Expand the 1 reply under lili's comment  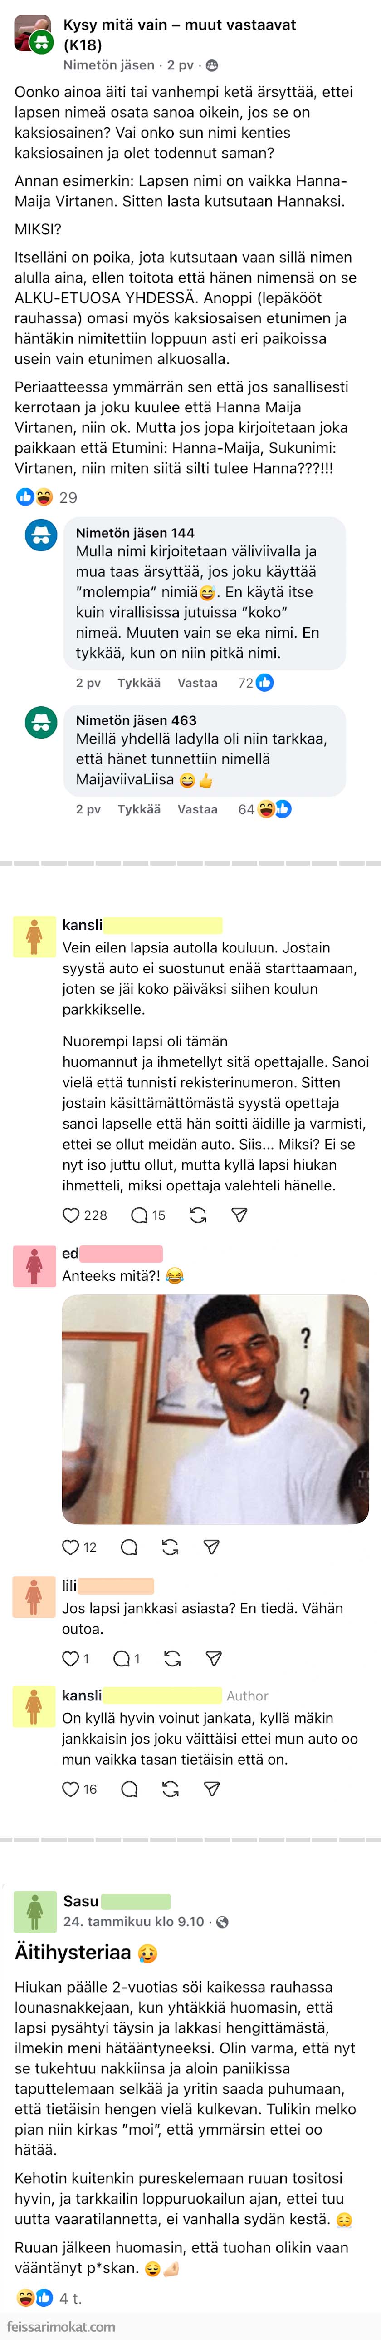pos(126,1659)
